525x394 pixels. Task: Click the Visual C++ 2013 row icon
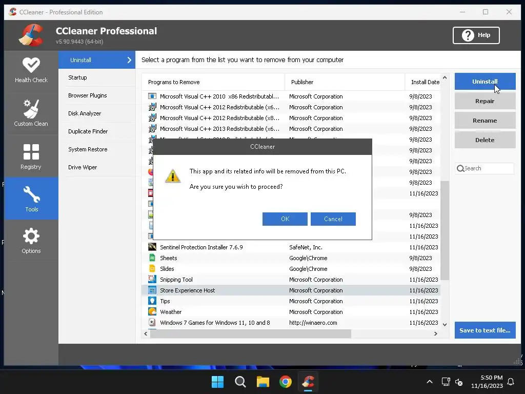coord(152,129)
